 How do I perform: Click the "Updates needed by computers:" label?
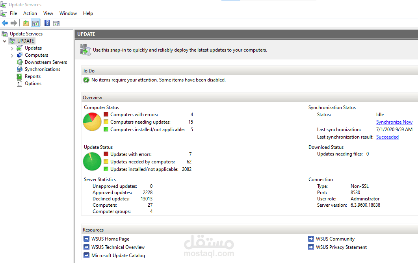click(x=143, y=161)
